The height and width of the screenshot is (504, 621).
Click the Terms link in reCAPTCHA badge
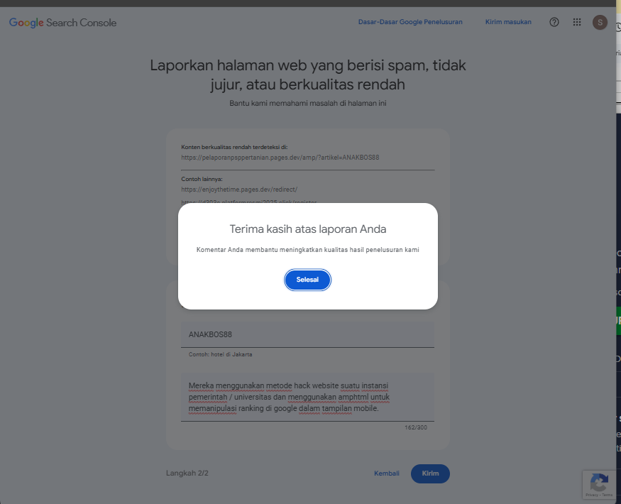pos(608,495)
